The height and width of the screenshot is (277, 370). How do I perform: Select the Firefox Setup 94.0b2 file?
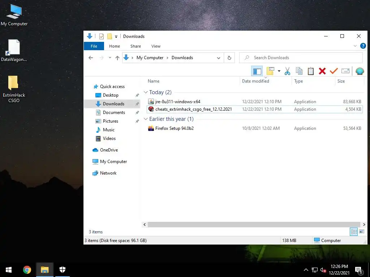click(x=254, y=128)
